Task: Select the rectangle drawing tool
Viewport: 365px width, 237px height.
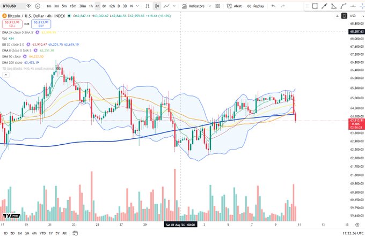Action: (315, 6)
